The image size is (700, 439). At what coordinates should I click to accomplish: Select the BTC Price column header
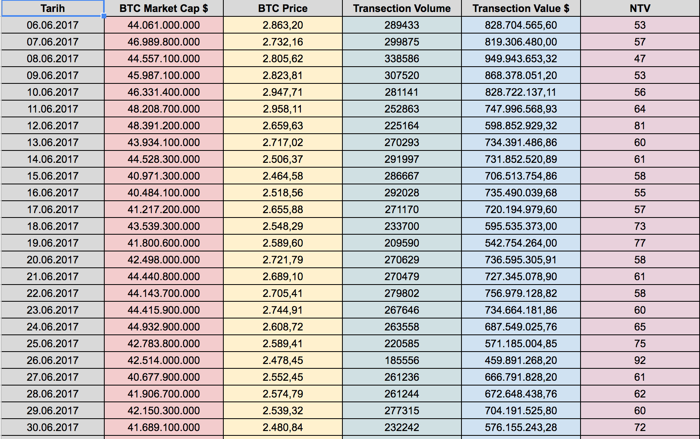tap(282, 8)
